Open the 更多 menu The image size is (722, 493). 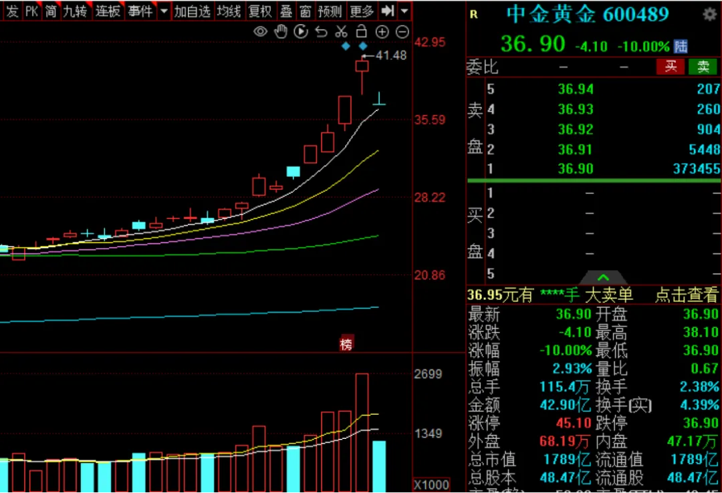point(362,11)
